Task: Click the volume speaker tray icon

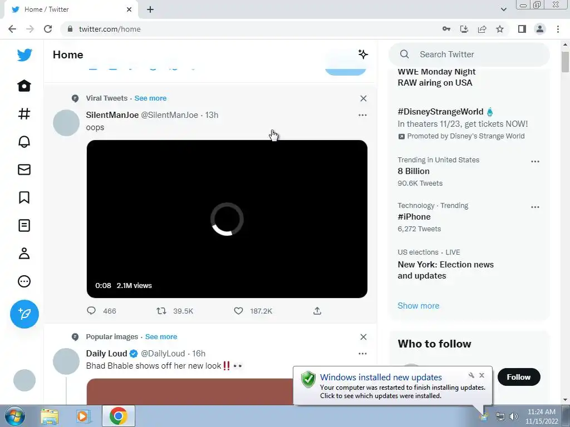Action: click(514, 416)
